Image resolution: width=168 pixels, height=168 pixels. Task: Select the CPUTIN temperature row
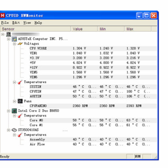pos(93,91)
